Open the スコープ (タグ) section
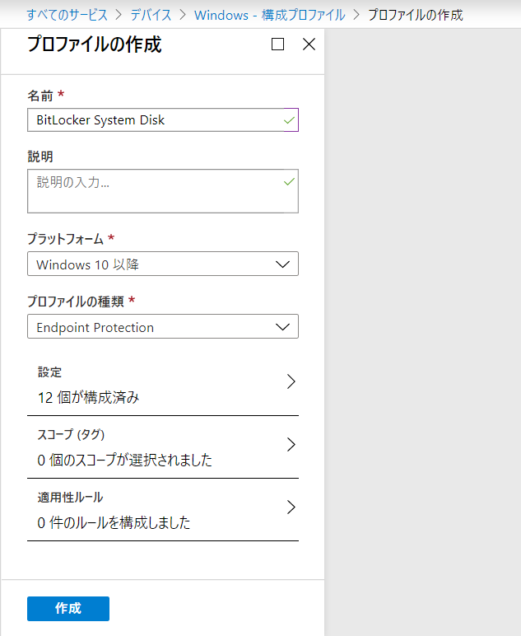This screenshot has height=636, width=521. pos(163,447)
